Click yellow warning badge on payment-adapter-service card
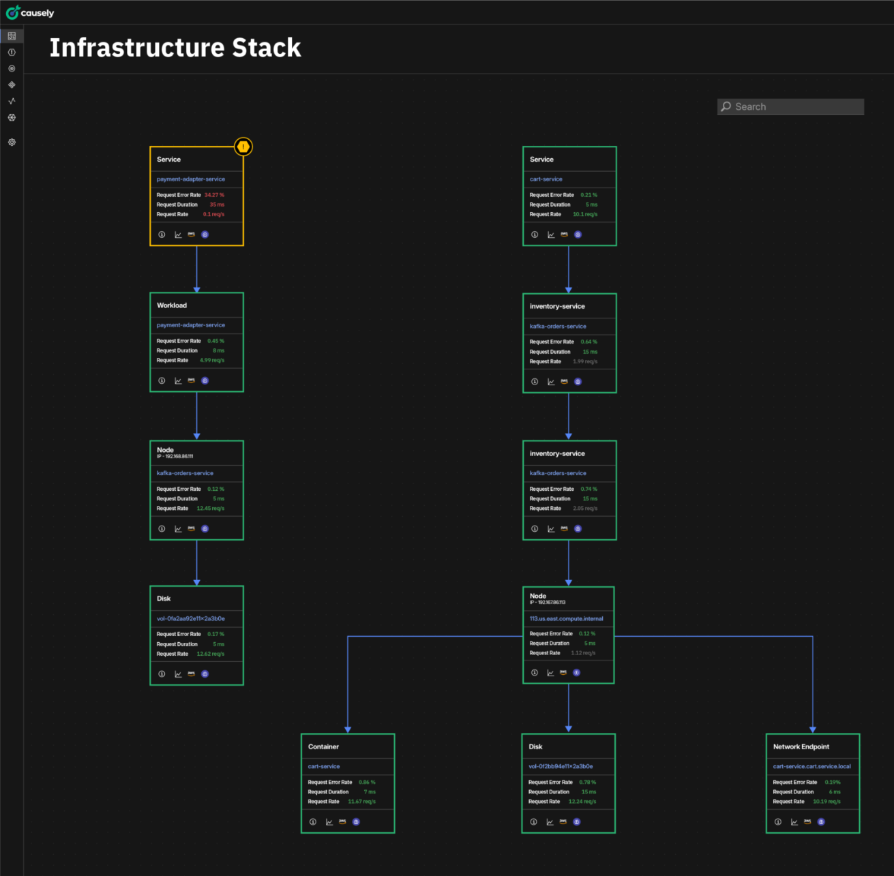Viewport: 894px width, 876px height. click(x=243, y=147)
